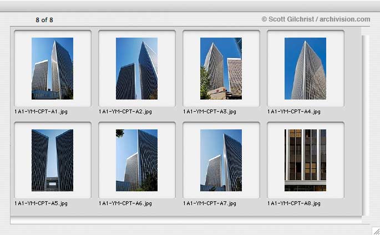Click filename label 1A1-YM-CPT-A3.jpg
The image size is (380, 235).
(x=210, y=112)
